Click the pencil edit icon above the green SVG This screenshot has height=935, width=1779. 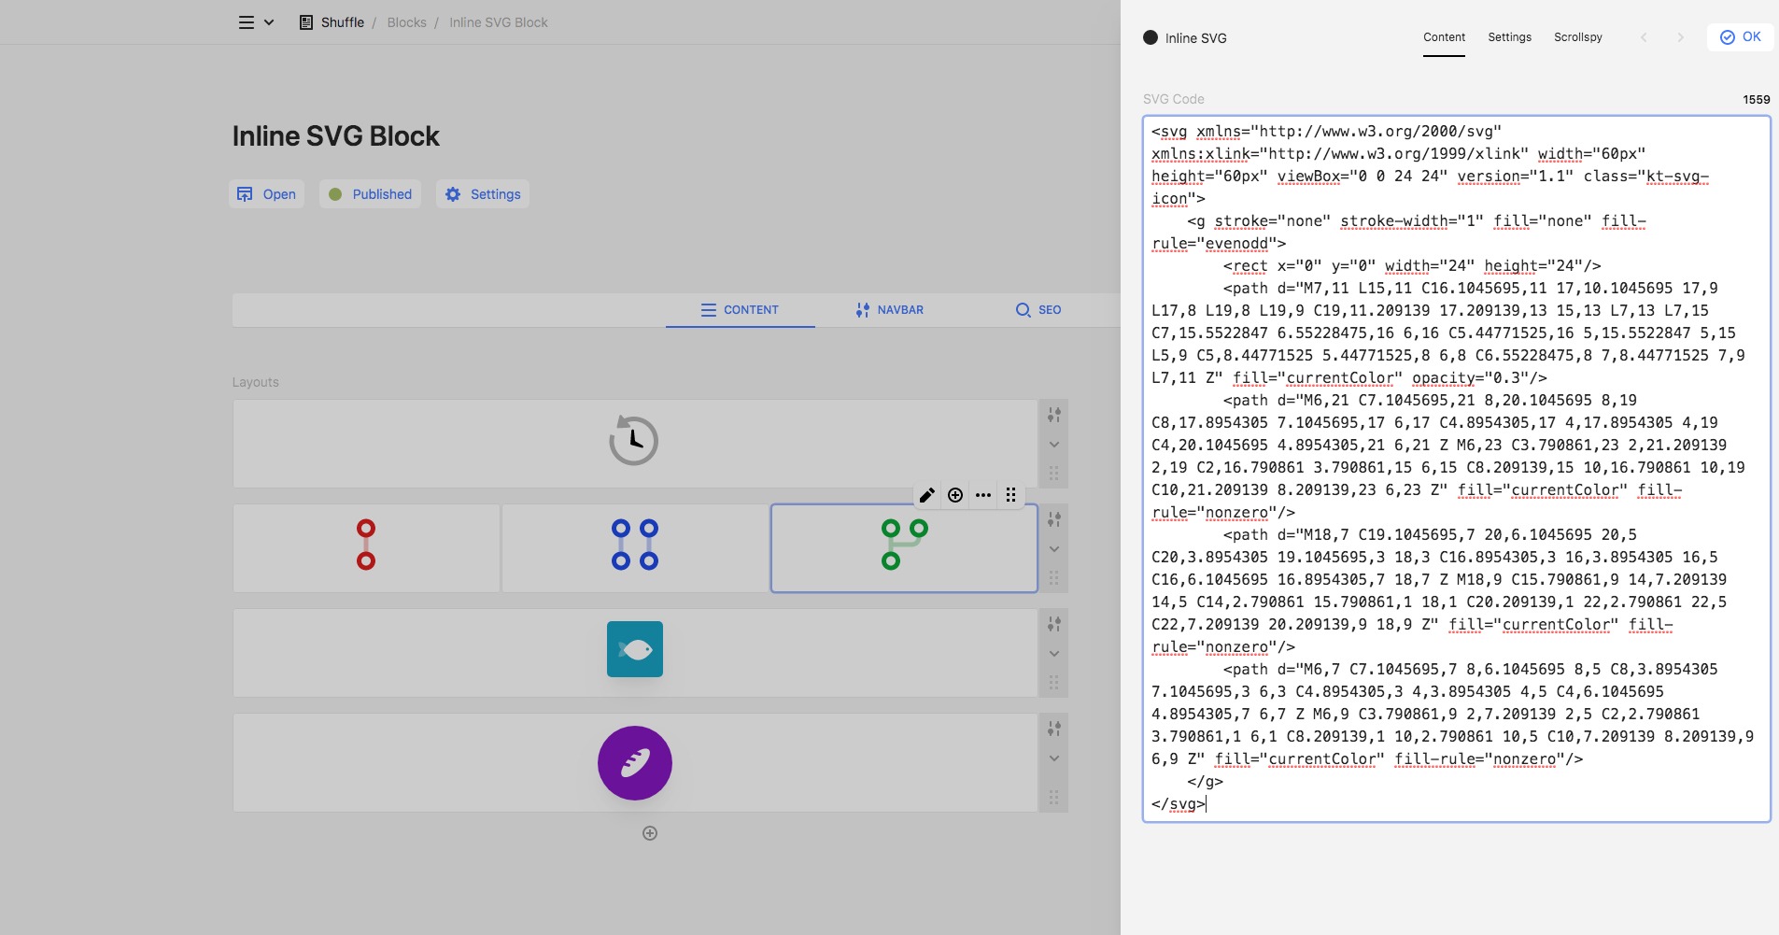pos(926,495)
